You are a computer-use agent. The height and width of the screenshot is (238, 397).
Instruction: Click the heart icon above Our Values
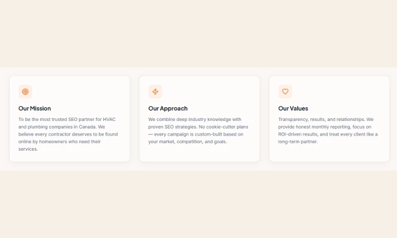(285, 92)
